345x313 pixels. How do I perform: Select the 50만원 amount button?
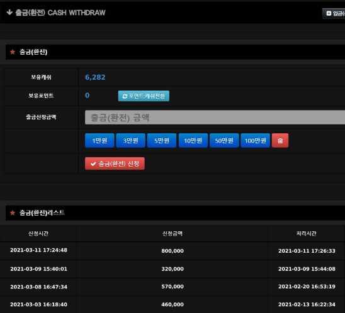coord(224,140)
